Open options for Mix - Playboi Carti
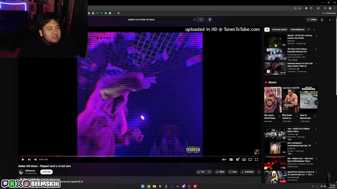337x189 pixels. pos(316,159)
